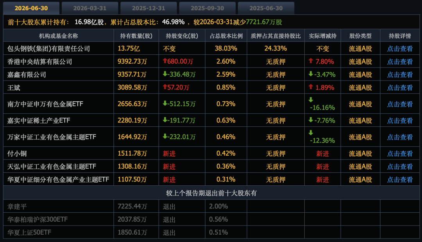View holding details for 包头钢铁(集团)有限责任公司
The height and width of the screenshot is (242, 422).
[400, 49]
